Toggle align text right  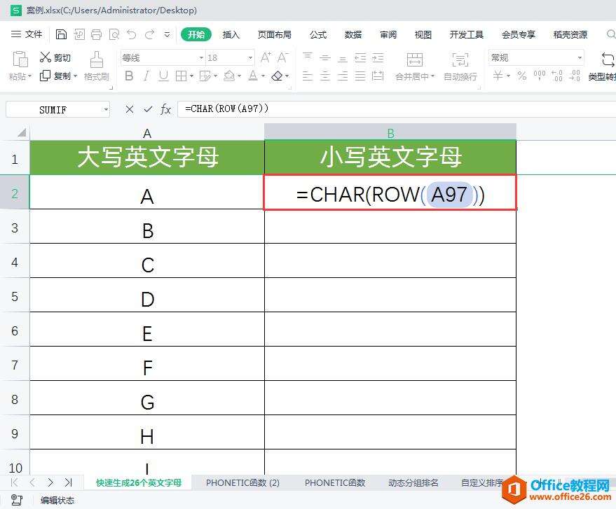(343, 76)
